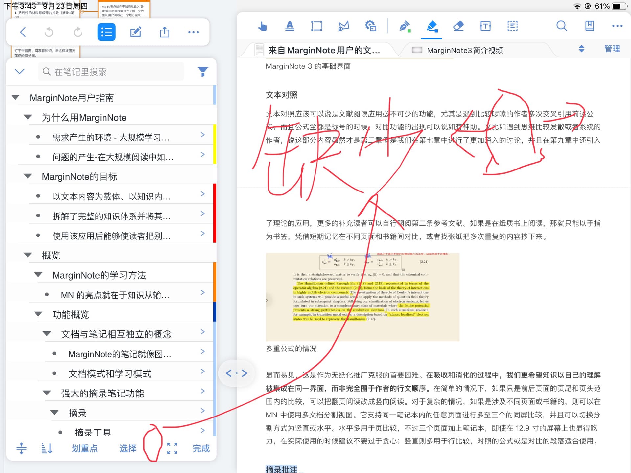Tap the 摘录批注 highlighted heading
Screen dimensions: 631x473
click(x=281, y=469)
